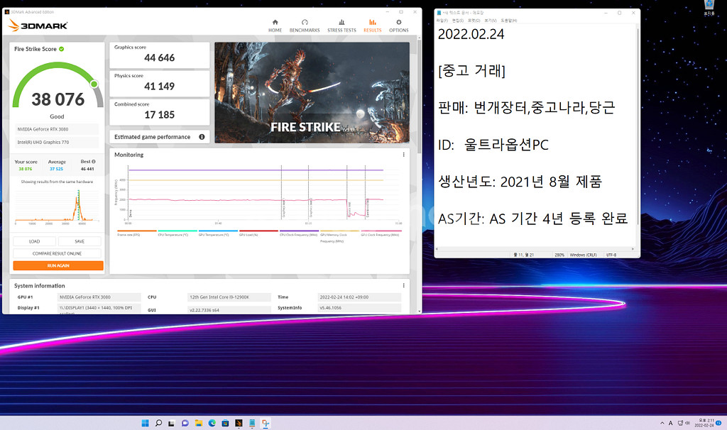Click Estimated game performance panel
The height and width of the screenshot is (430, 727).
tap(160, 137)
